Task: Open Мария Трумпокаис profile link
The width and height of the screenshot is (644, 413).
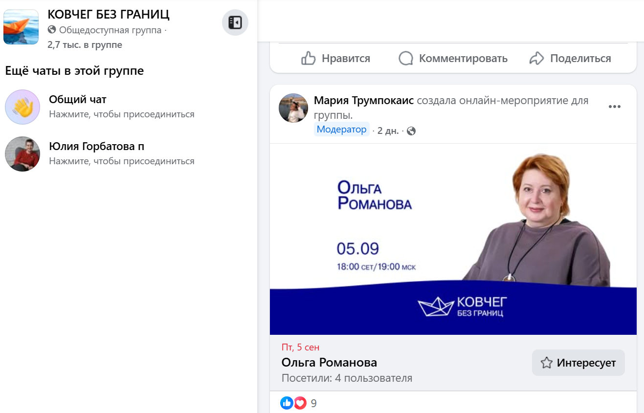Action: point(364,101)
